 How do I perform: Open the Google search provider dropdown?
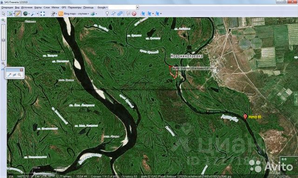(102, 7)
